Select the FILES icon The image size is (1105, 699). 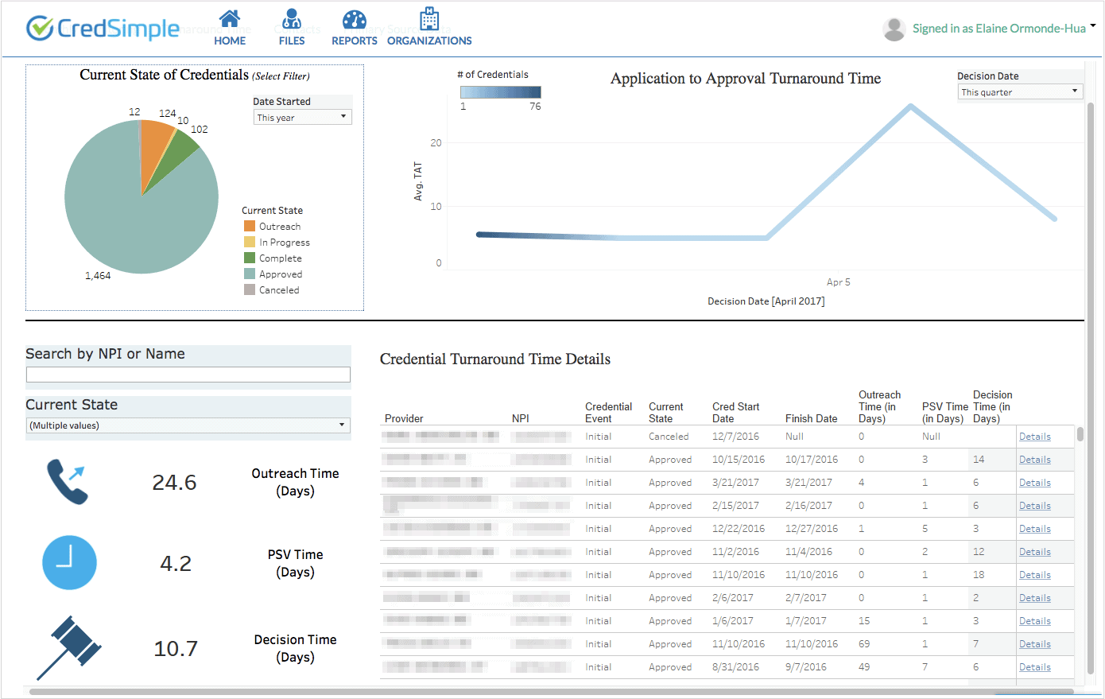292,27
